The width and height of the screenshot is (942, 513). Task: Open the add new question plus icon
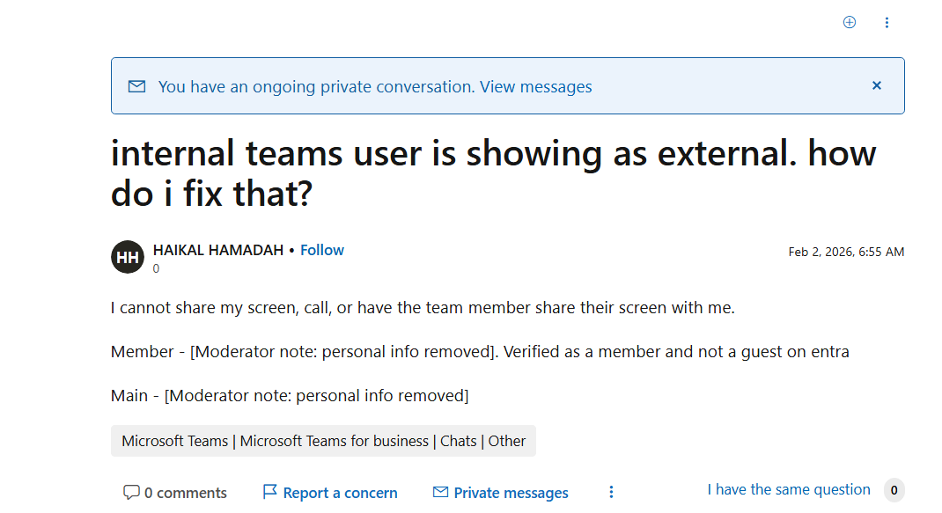pos(849,22)
